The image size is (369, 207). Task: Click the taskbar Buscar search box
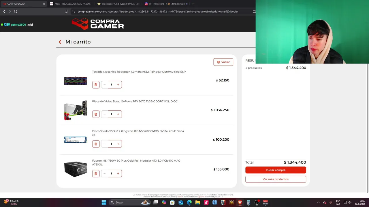coord(130,202)
